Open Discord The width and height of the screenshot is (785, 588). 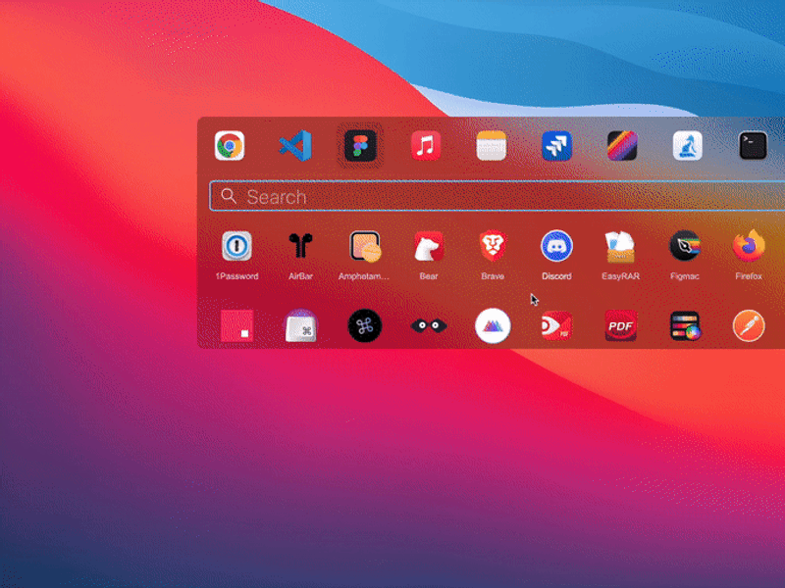click(x=555, y=247)
